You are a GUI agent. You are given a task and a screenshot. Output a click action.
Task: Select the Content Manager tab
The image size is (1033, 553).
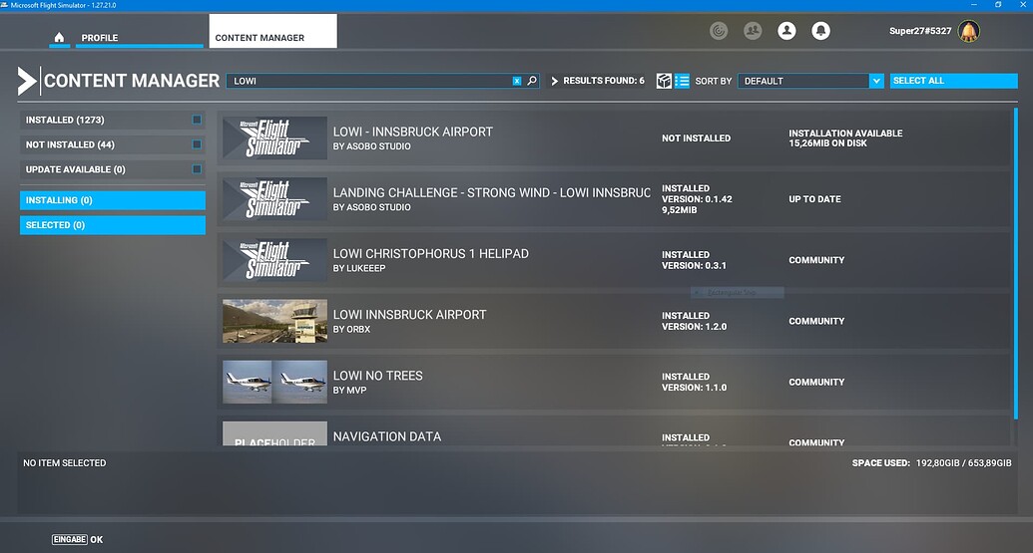pos(272,31)
